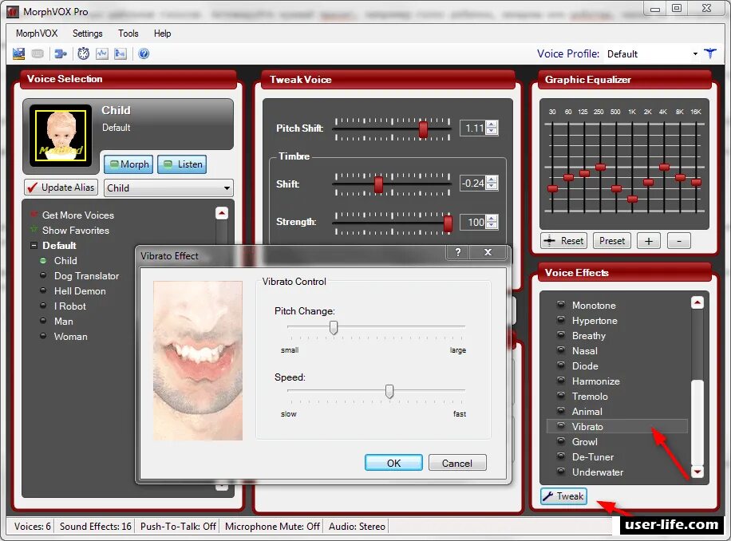Click Timbre Shift value stepper arrows
731x541 pixels.
pos(492,184)
